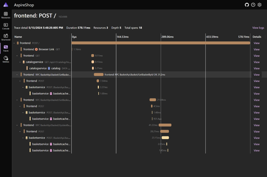Screen dimensions: 267x177
Task: Open the settings gear icon
Action: tap(259, 5)
